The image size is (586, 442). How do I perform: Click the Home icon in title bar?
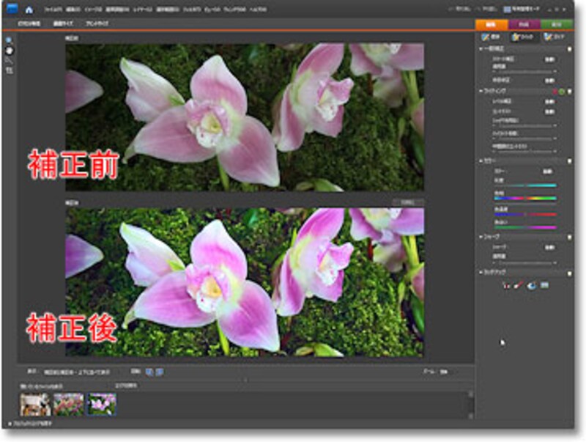click(29, 10)
